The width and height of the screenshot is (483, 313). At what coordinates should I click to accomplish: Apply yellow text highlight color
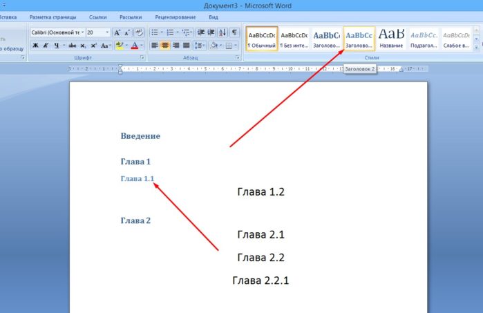point(120,46)
